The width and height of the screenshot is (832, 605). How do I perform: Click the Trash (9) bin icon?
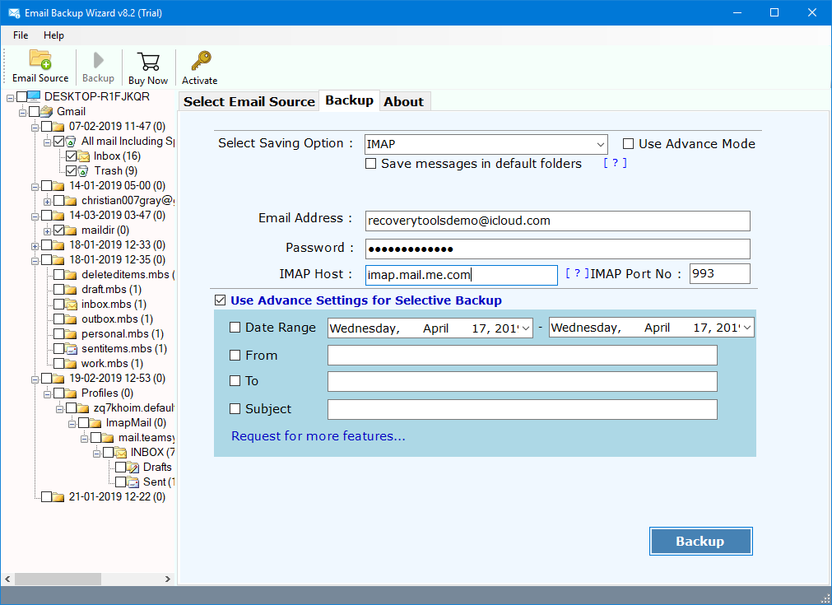(83, 171)
